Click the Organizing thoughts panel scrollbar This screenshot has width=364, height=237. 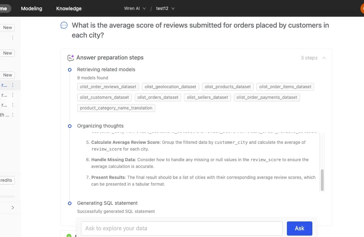[x=322, y=180]
